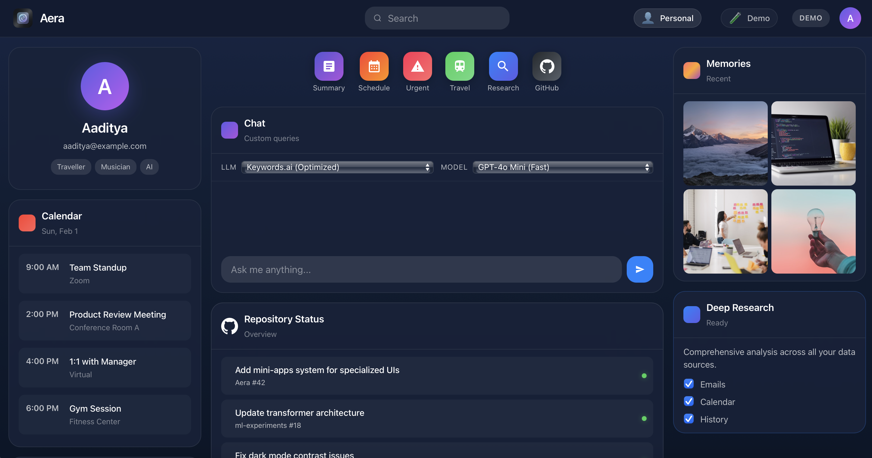Open the mountain sunset memory thumbnail

(725, 143)
